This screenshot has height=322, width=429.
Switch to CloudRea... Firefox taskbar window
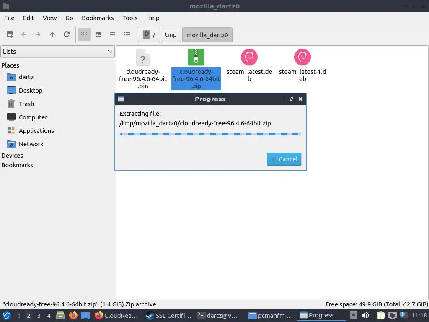point(117,315)
